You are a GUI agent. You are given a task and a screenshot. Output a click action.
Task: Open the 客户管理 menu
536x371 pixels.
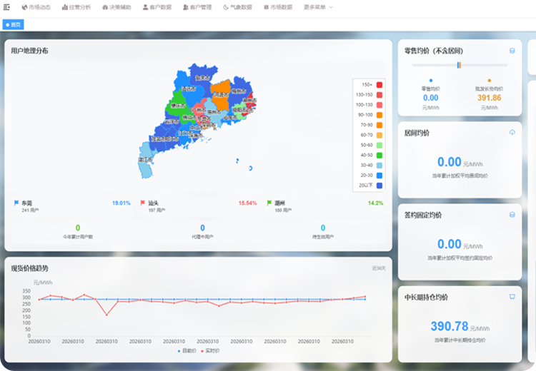click(x=197, y=7)
